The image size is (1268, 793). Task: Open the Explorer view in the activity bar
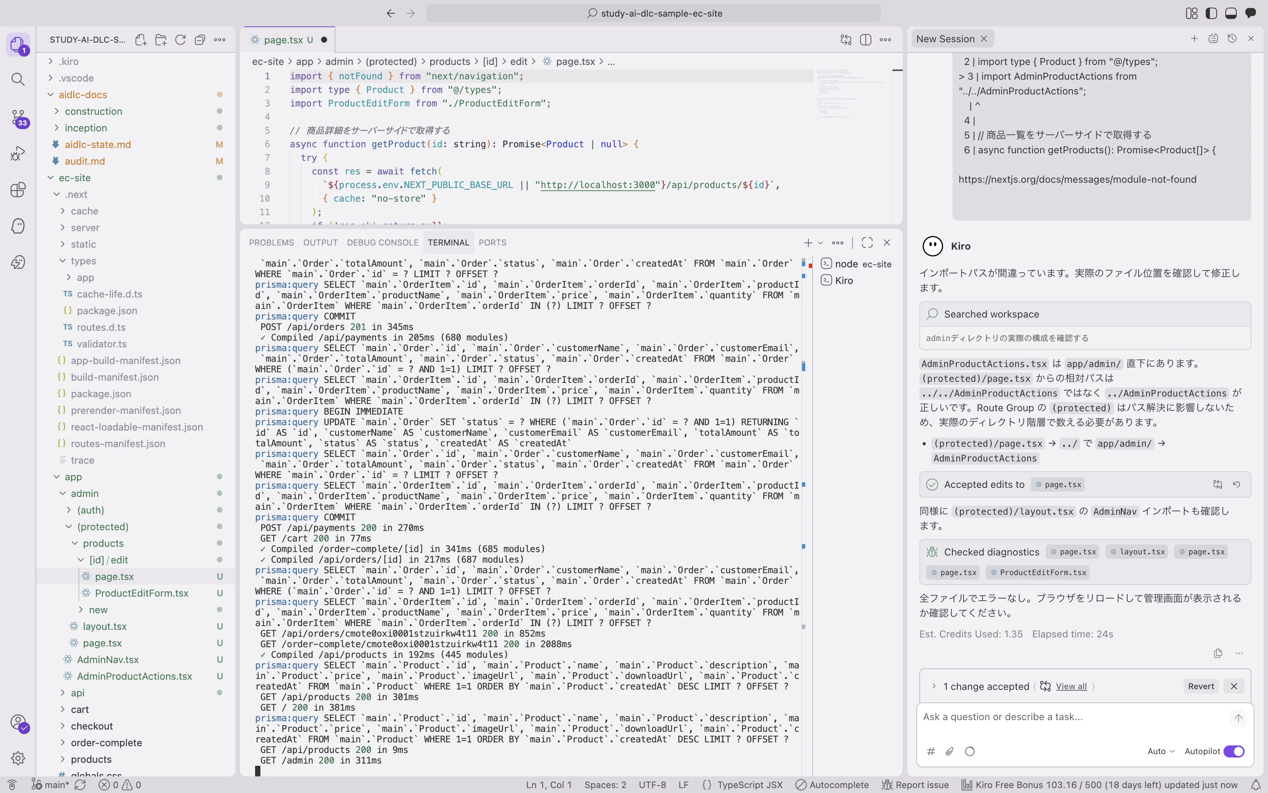(18, 44)
